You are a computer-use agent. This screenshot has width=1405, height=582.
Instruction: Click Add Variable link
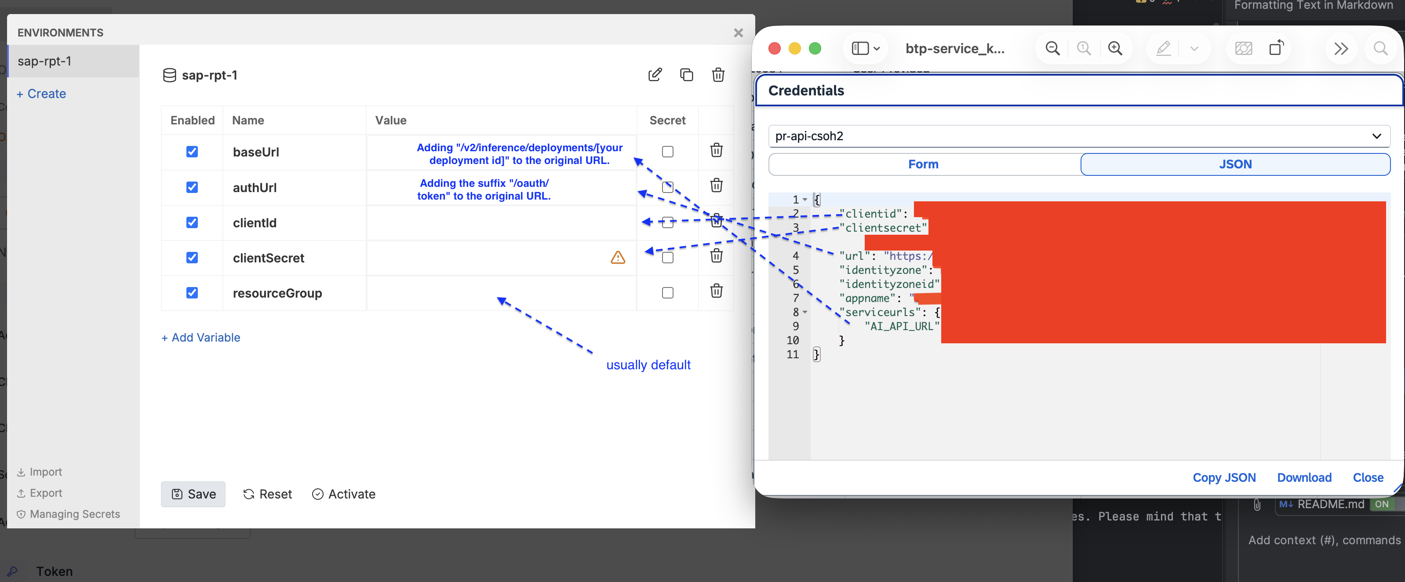[x=201, y=338]
